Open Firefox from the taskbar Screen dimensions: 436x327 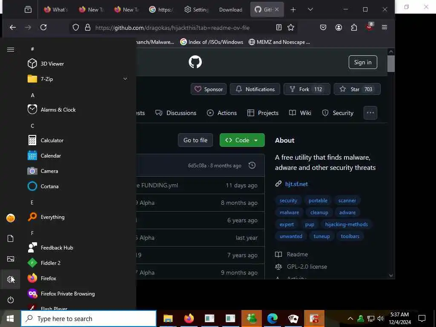(x=189, y=318)
